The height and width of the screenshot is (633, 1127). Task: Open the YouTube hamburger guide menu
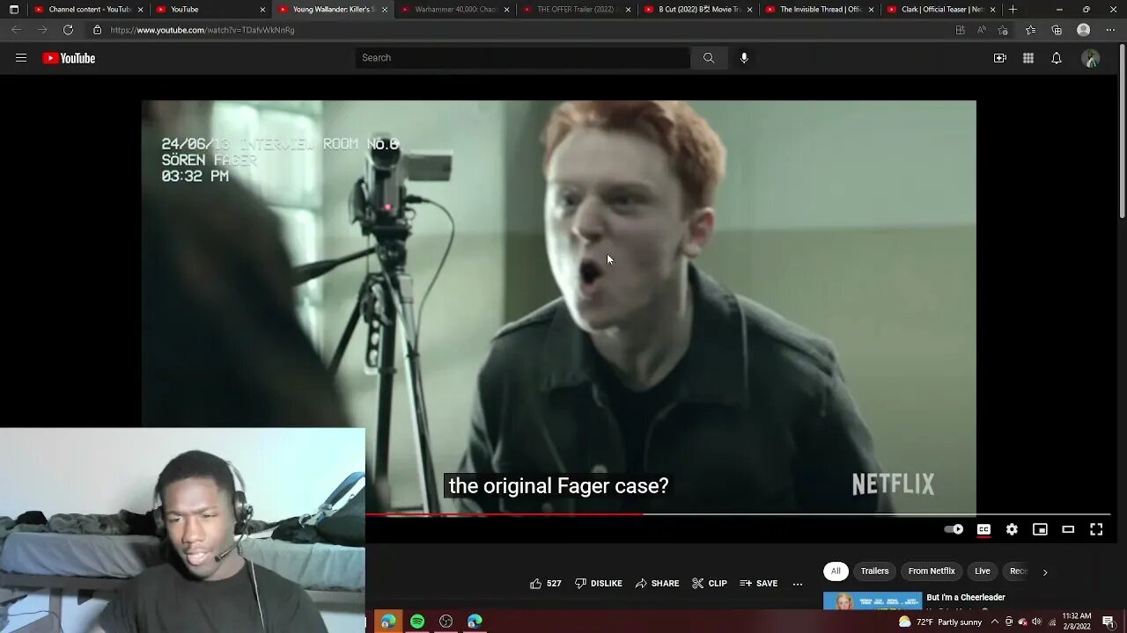point(21,58)
